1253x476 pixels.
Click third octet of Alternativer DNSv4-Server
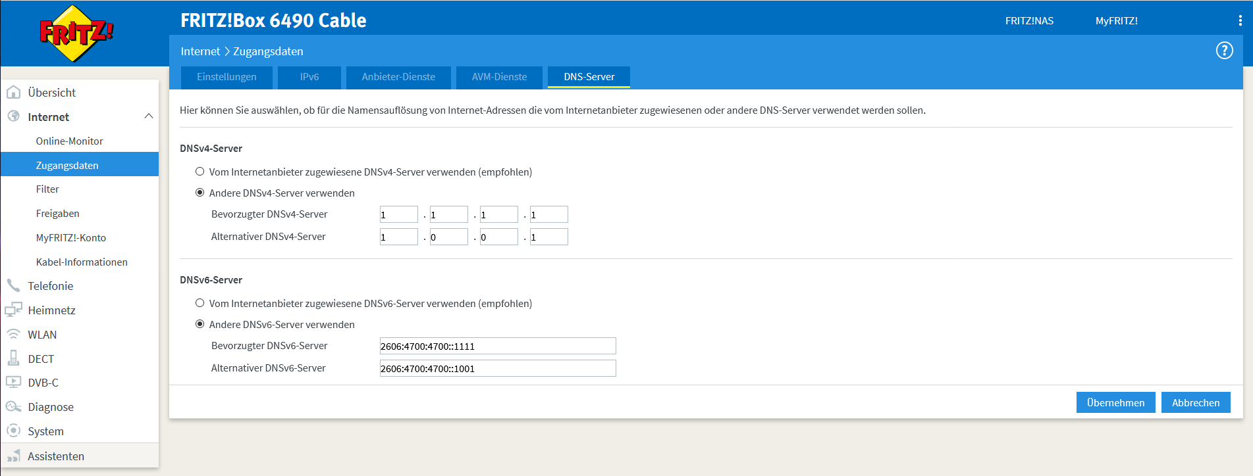[x=499, y=237]
